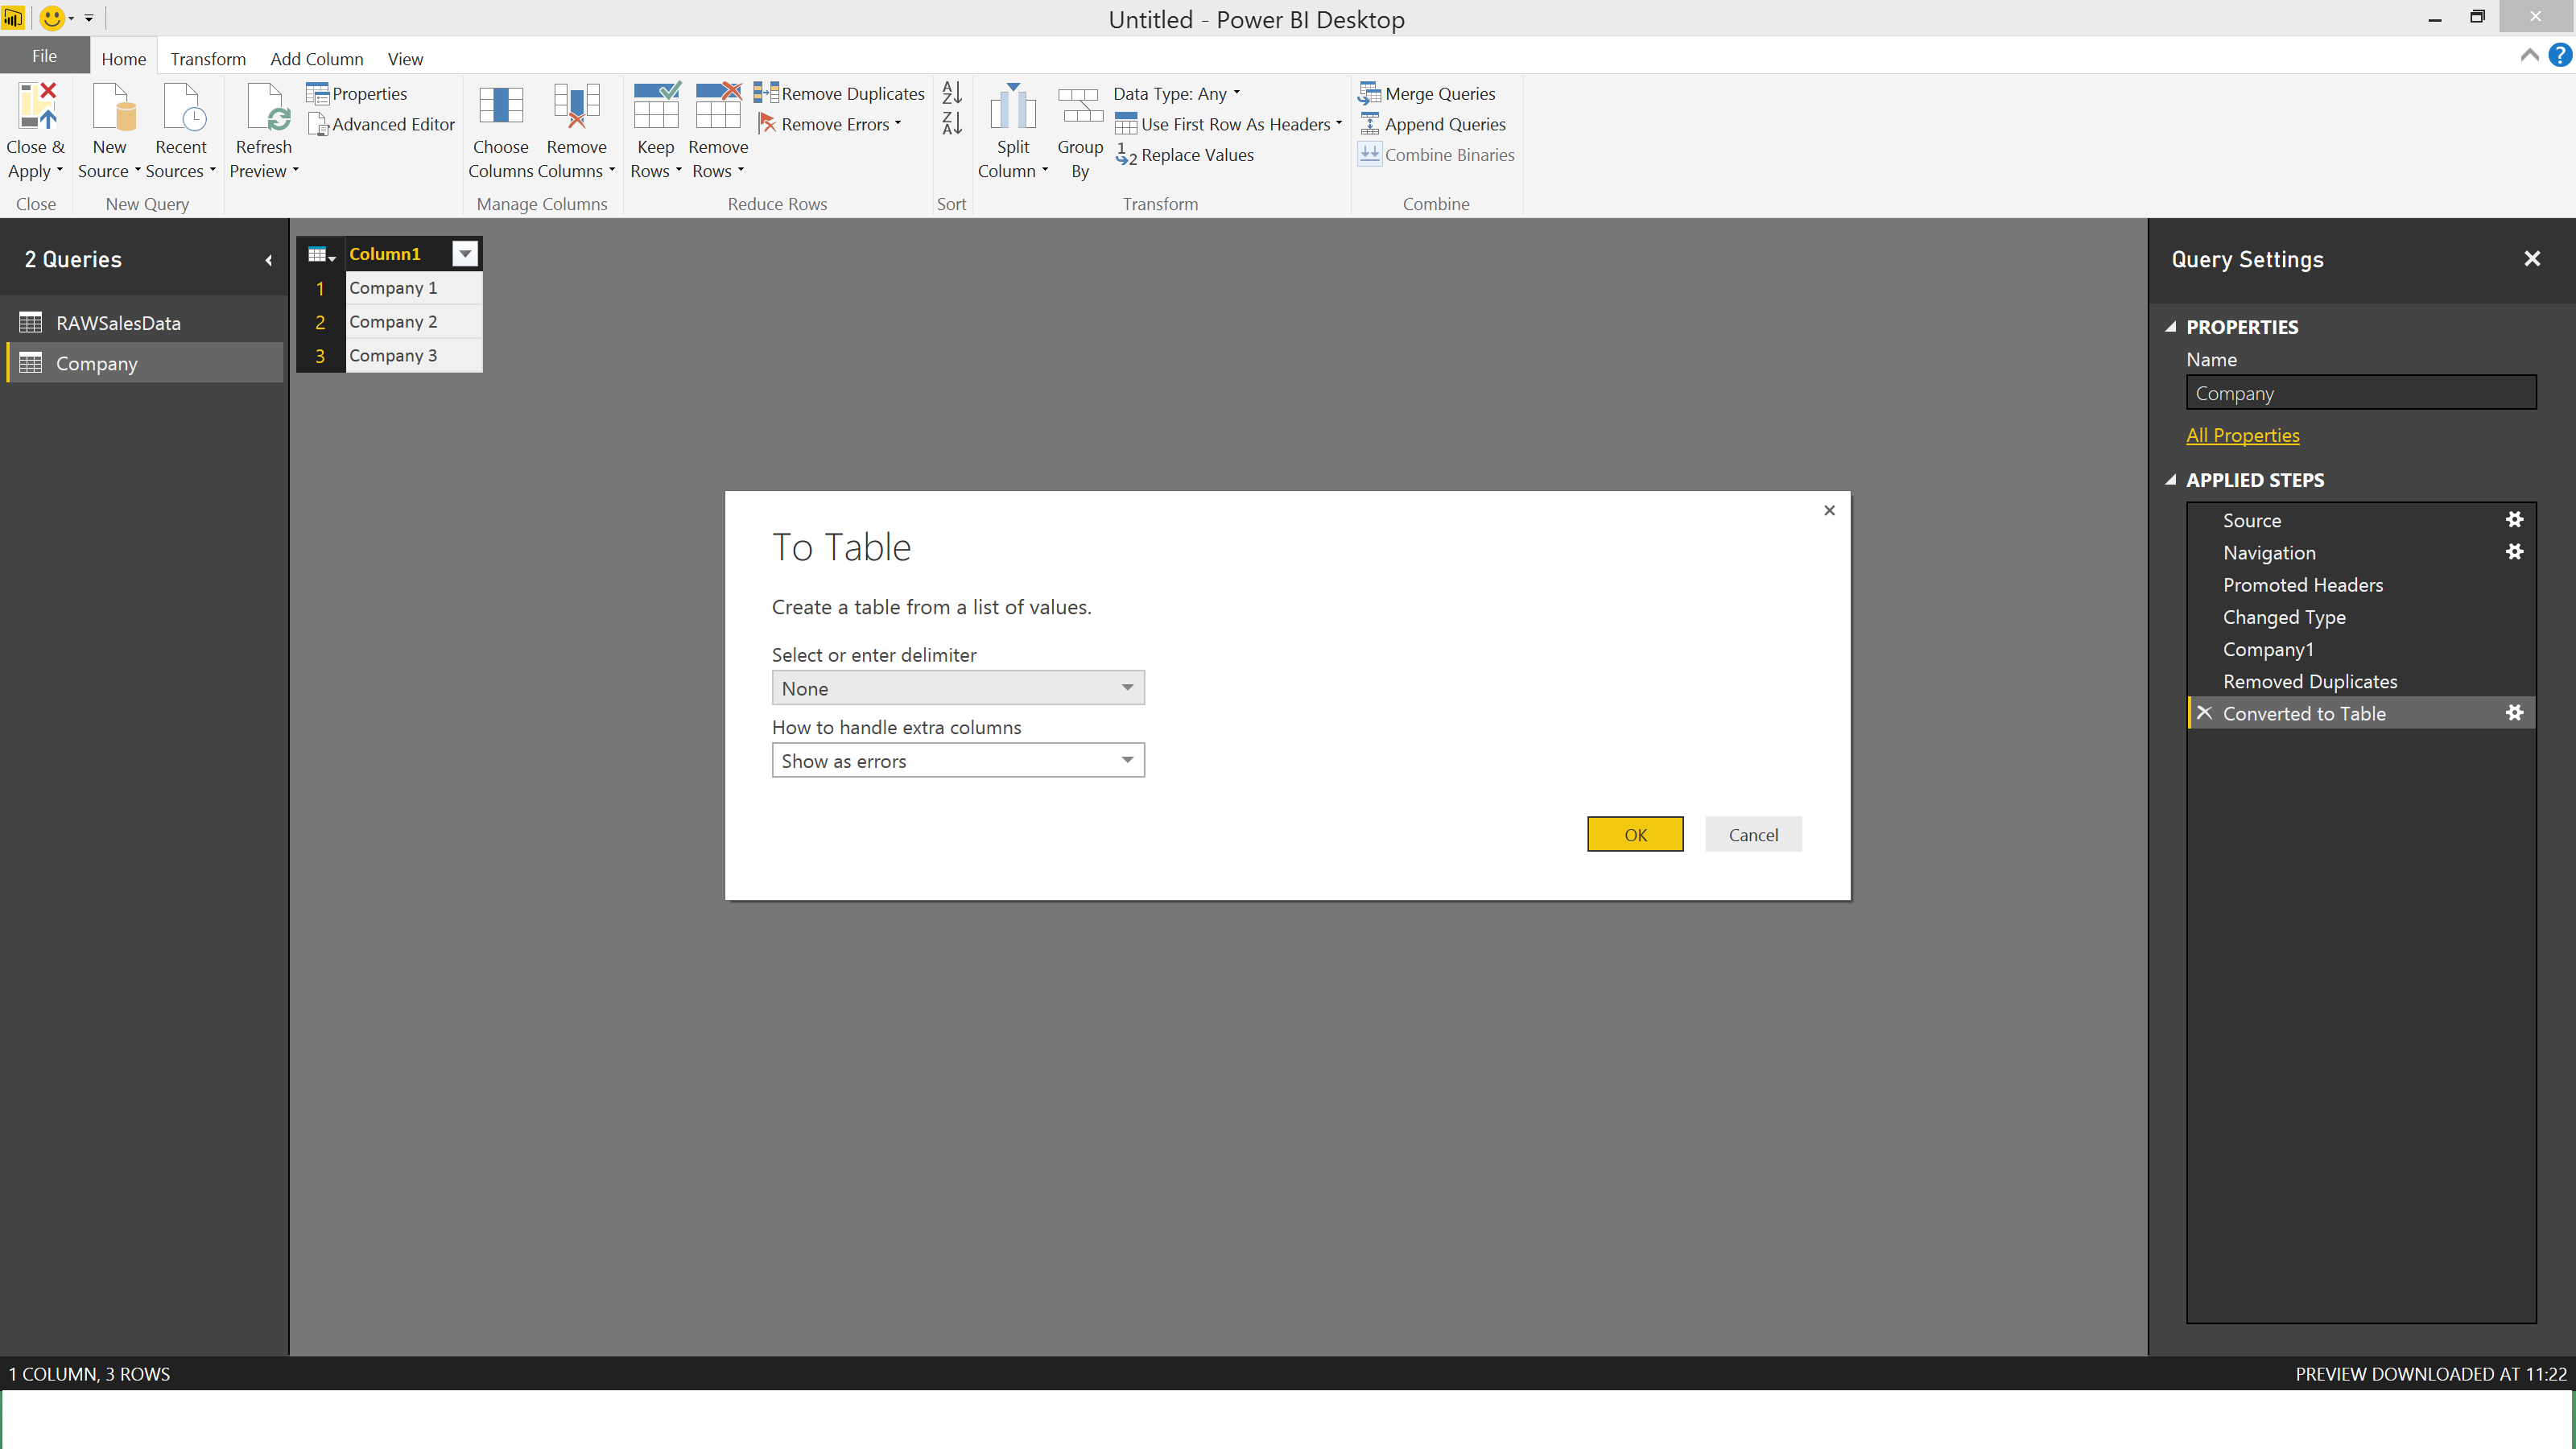Click the Split Column icon
The width and height of the screenshot is (2576, 1449).
click(1012, 106)
